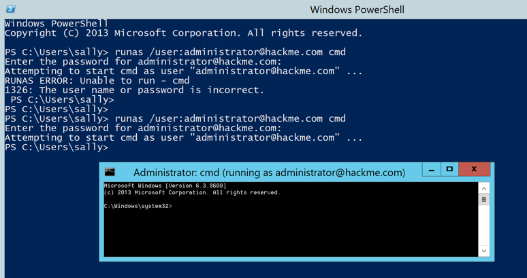This screenshot has width=527, height=278.
Task: Click the PowerShell copyright 2013 line
Action: (183, 33)
